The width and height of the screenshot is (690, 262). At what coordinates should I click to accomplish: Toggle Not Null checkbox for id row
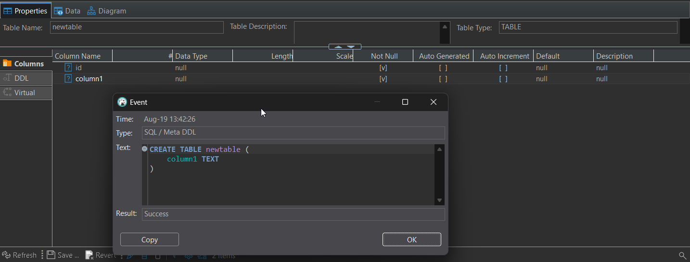pyautogui.click(x=383, y=68)
